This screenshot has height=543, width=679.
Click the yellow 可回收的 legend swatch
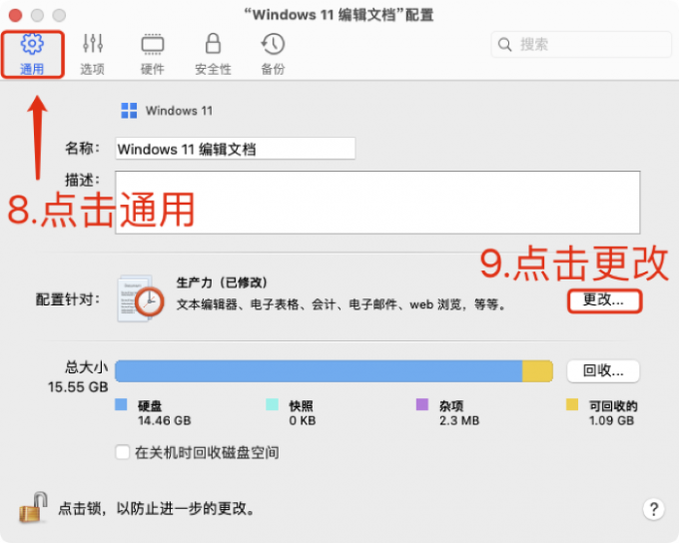(x=572, y=404)
